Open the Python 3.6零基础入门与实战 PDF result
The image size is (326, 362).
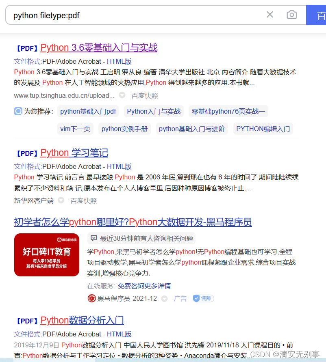click(99, 48)
